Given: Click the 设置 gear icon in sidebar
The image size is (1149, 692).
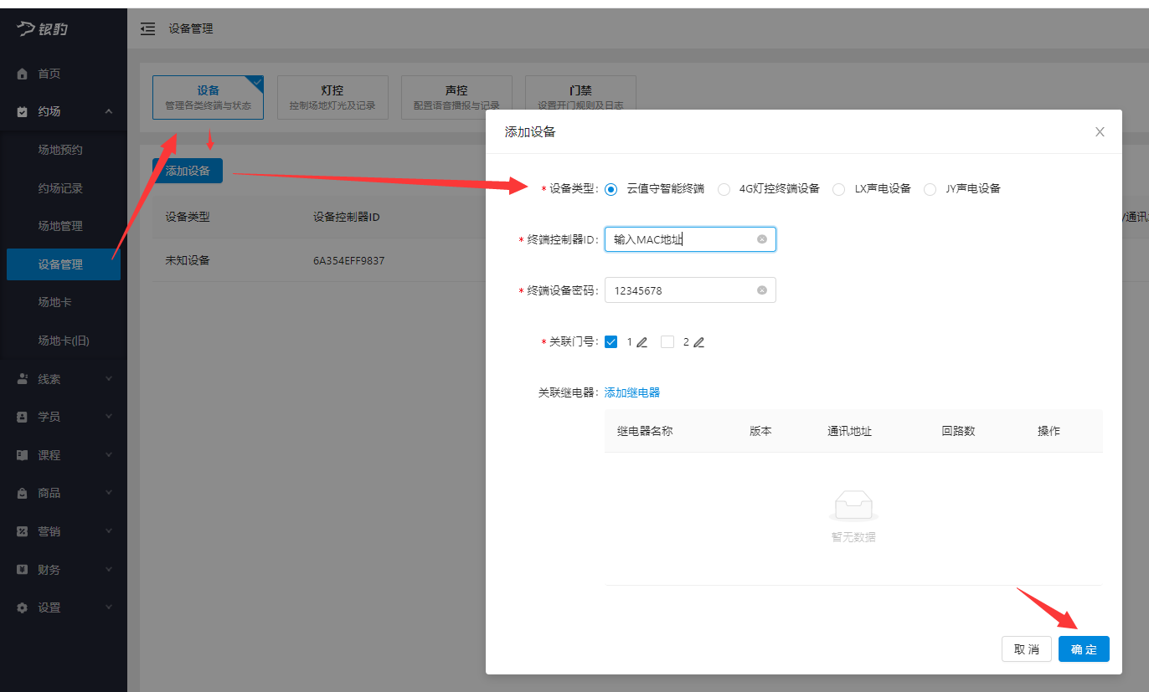Looking at the screenshot, I should (23, 608).
